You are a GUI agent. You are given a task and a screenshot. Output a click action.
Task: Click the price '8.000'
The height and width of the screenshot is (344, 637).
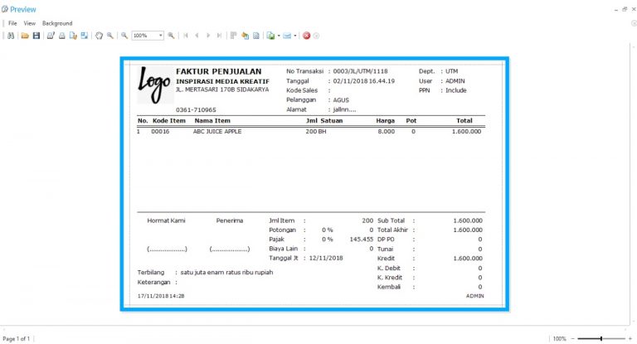pos(386,132)
